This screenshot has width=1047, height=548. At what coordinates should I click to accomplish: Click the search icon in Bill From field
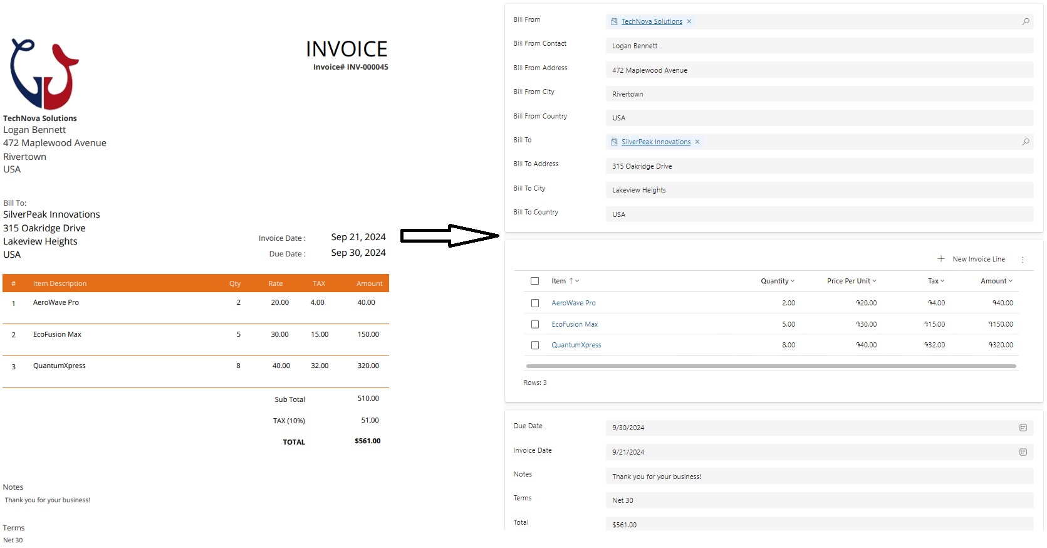coord(1026,21)
